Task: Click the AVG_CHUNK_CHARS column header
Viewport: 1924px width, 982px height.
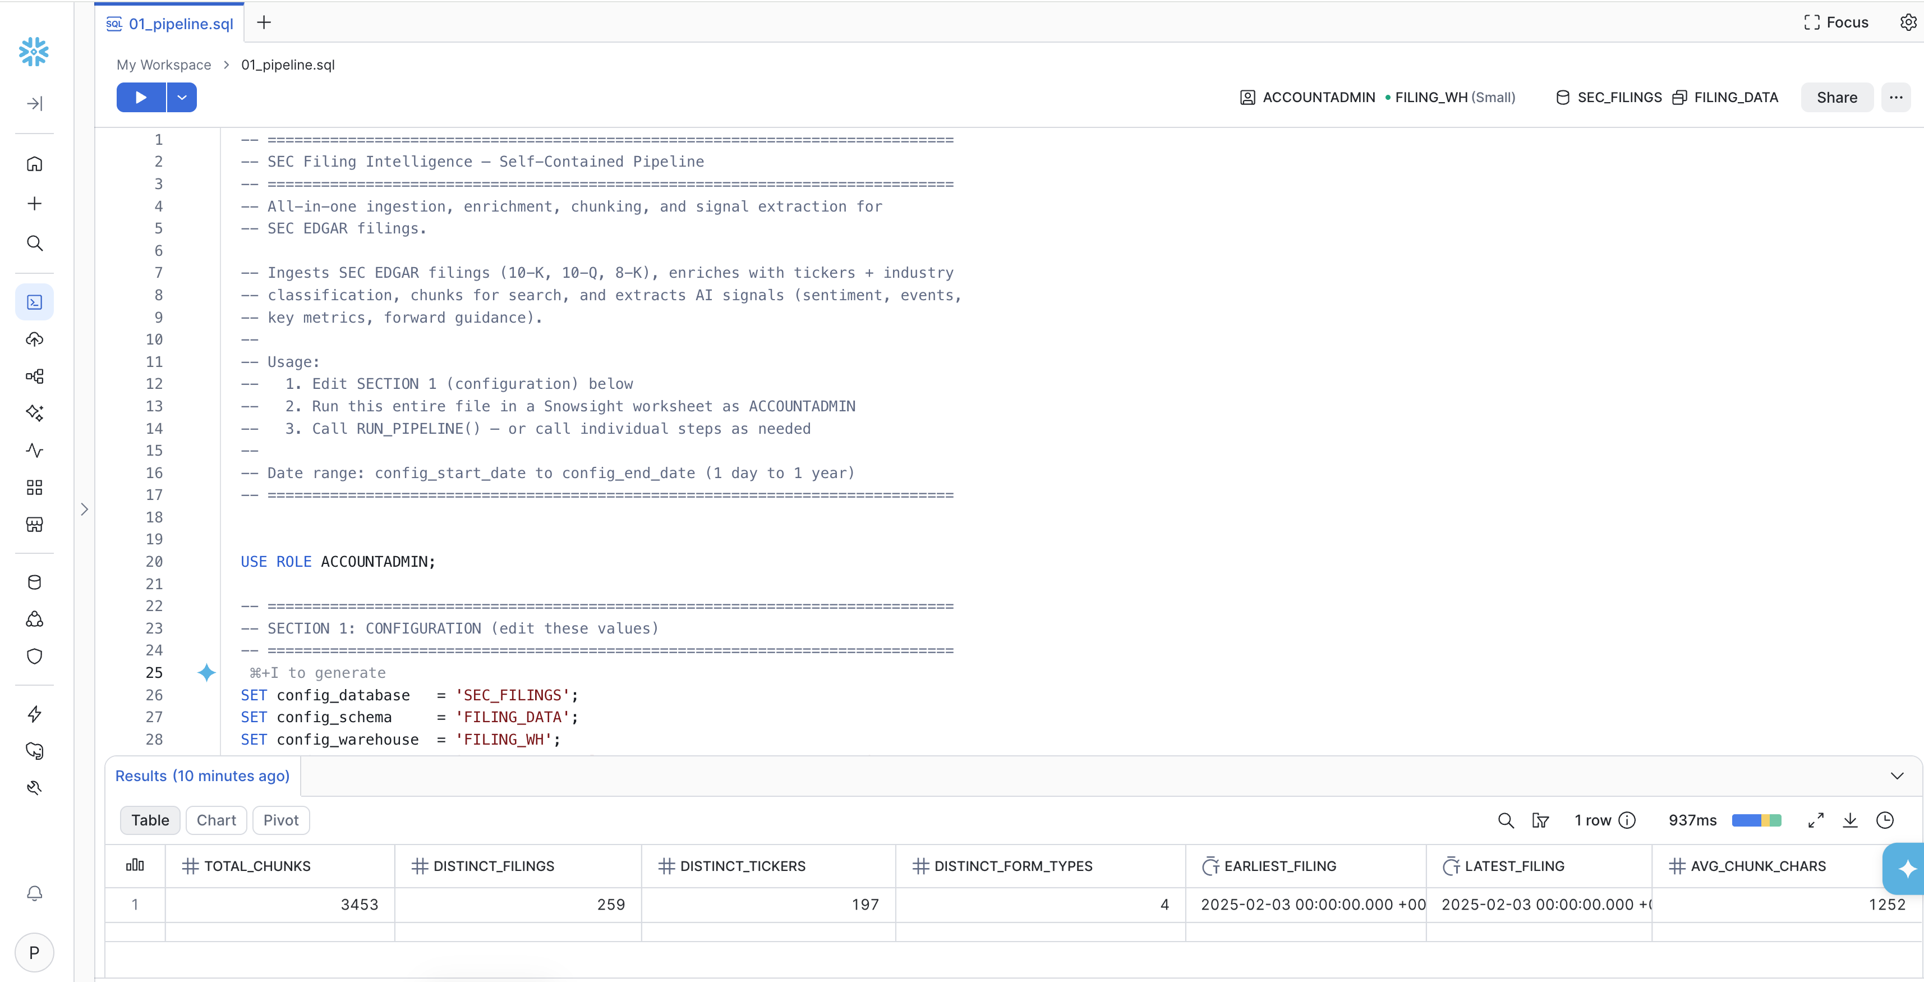Action: click(x=1767, y=865)
